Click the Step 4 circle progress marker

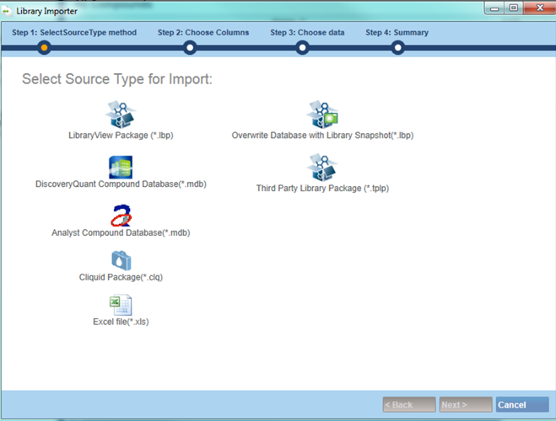click(x=397, y=47)
